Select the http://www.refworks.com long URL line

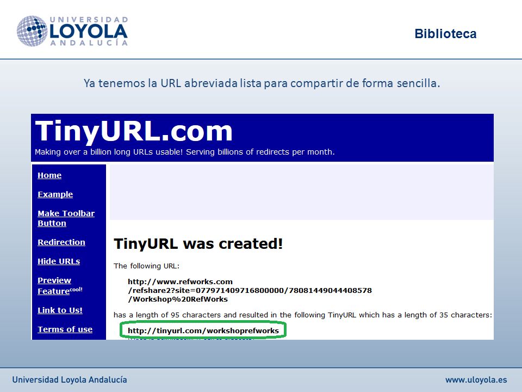[x=180, y=281]
